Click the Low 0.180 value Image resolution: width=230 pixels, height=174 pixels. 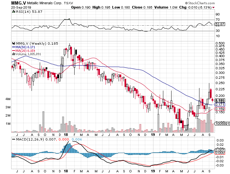coord(121,7)
